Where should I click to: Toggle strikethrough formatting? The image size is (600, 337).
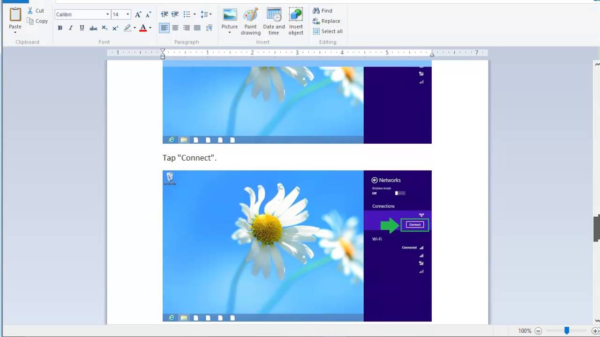(93, 28)
